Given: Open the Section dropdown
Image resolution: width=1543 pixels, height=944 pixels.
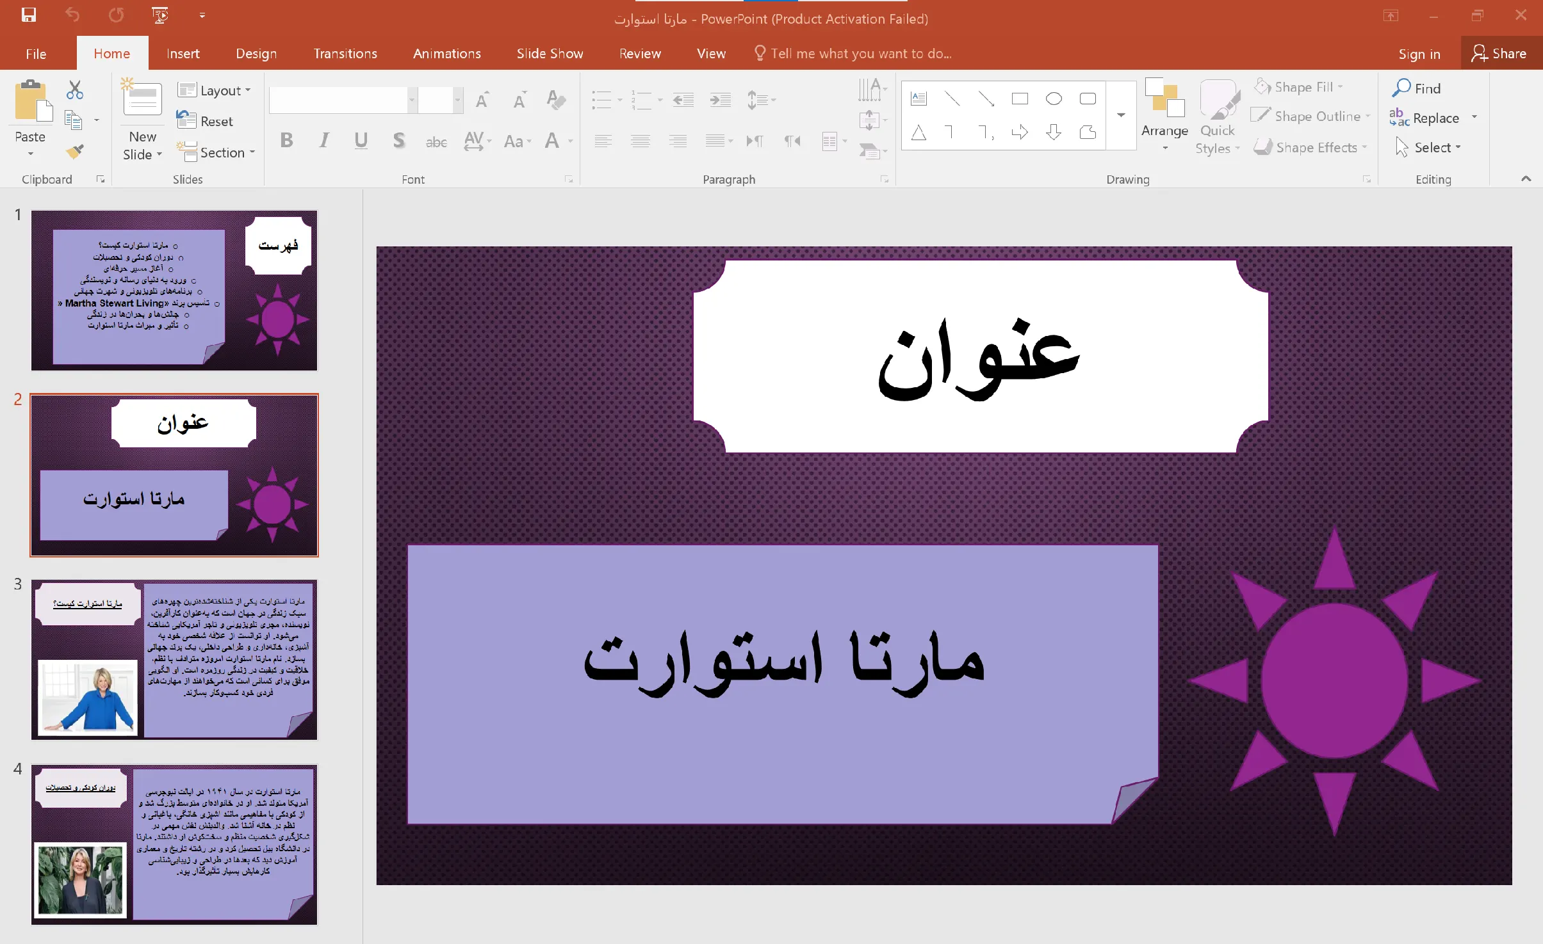Looking at the screenshot, I should (x=216, y=152).
